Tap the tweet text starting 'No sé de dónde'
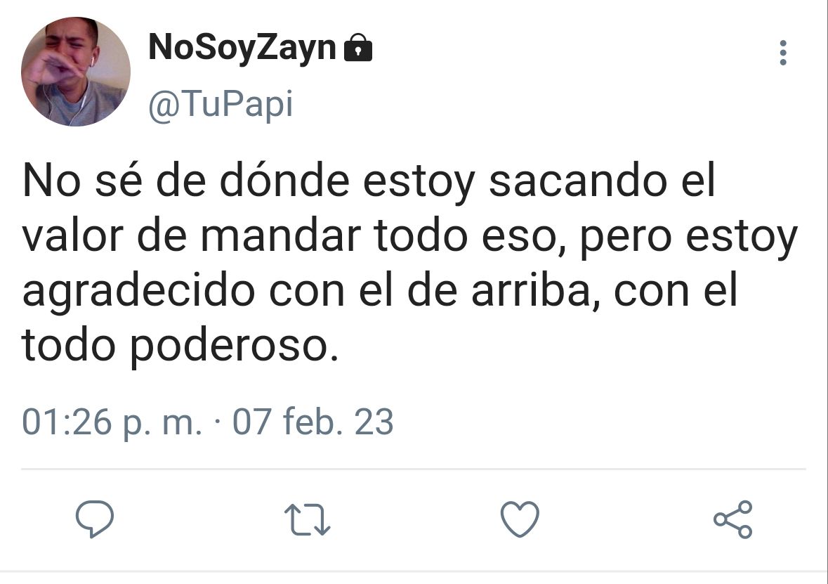 (409, 264)
